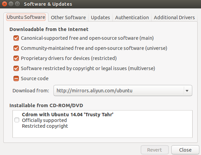Toggle Community-maintained software (universe) checkbox
Viewport: 201px width, 155px height.
click(16, 48)
